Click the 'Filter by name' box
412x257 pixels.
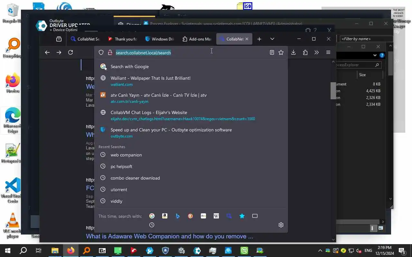[x=366, y=39]
